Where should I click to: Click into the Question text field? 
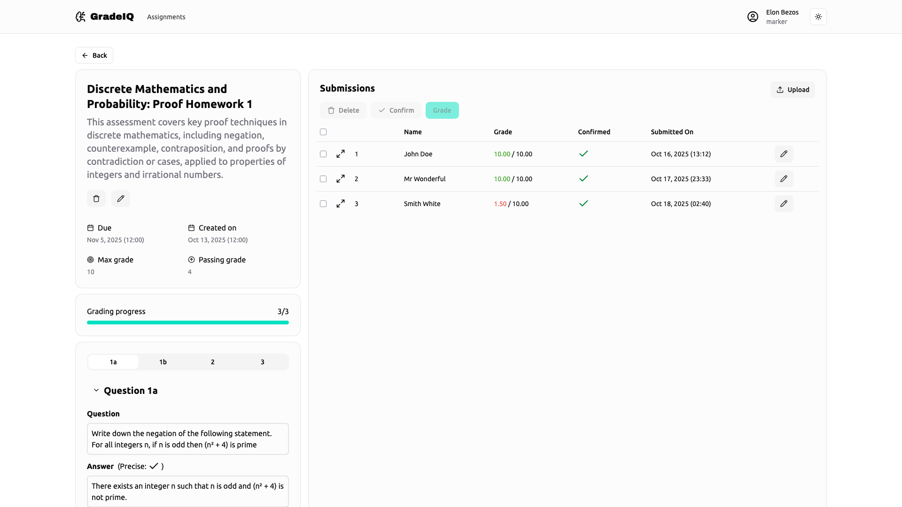click(x=188, y=439)
